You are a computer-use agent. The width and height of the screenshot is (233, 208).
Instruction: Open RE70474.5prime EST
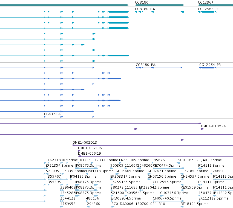point(166,166)
